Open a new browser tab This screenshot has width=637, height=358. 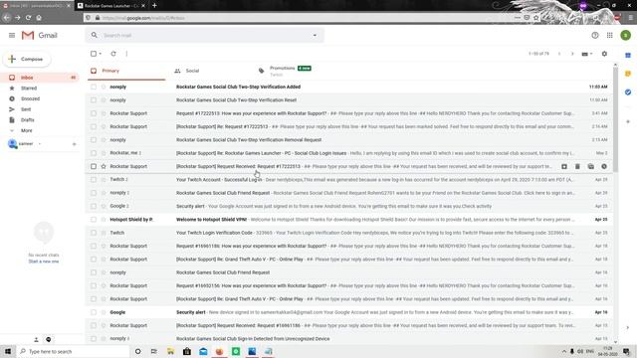(154, 6)
